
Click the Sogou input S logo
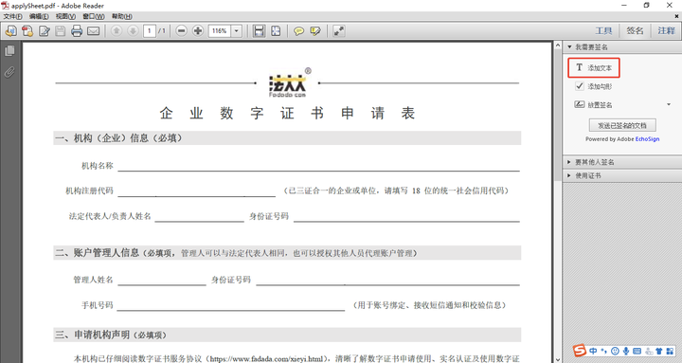(x=580, y=351)
